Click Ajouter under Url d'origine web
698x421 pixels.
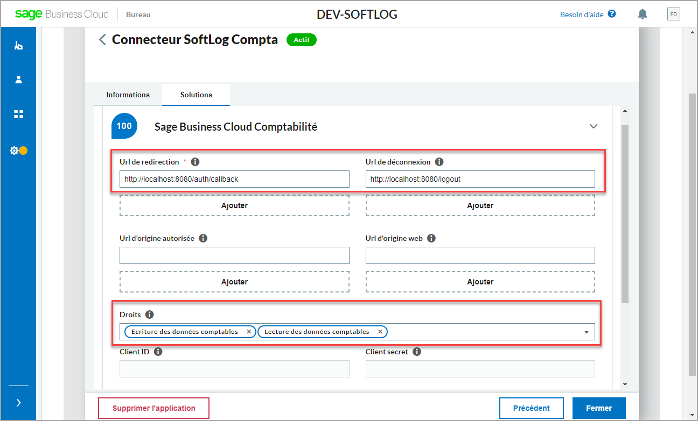tap(480, 282)
